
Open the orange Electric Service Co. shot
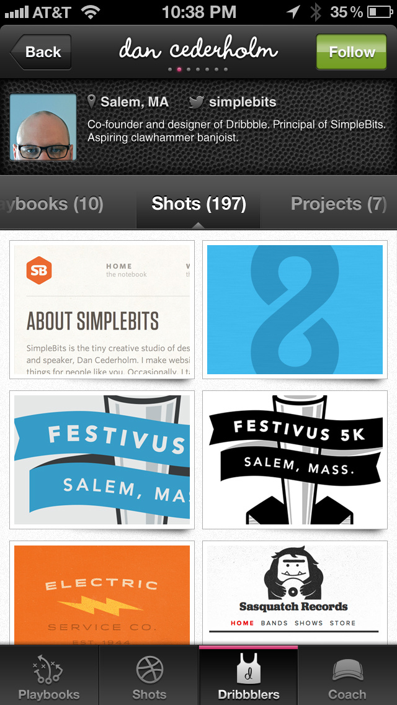point(102,593)
